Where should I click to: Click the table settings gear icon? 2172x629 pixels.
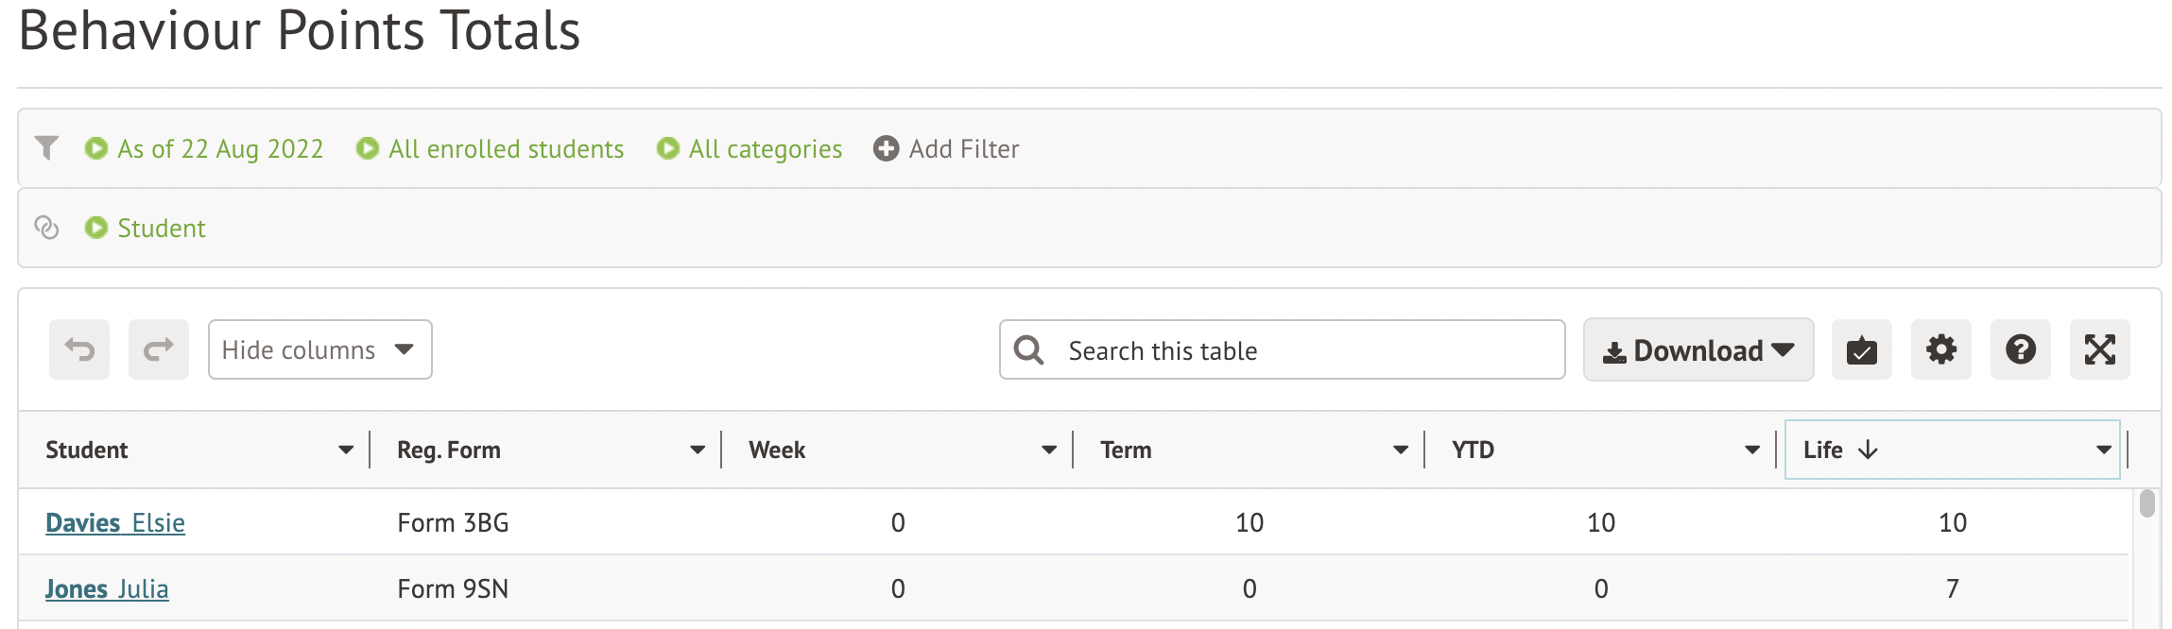pos(1940,349)
